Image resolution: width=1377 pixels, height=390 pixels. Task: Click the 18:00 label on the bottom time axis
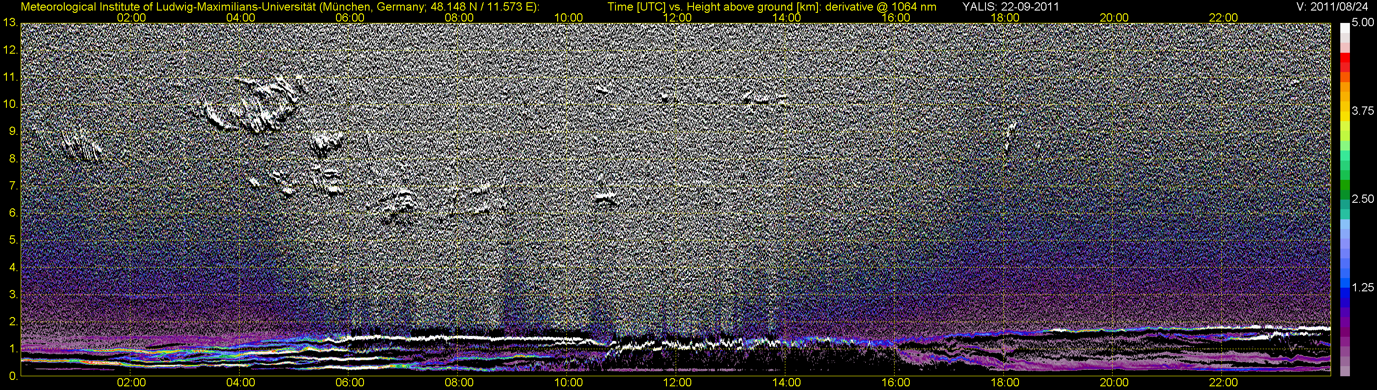(1005, 383)
